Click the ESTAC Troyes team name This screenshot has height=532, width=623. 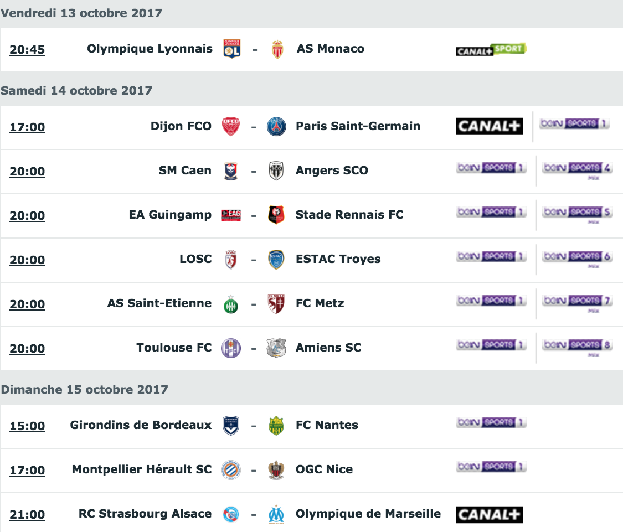[338, 259]
